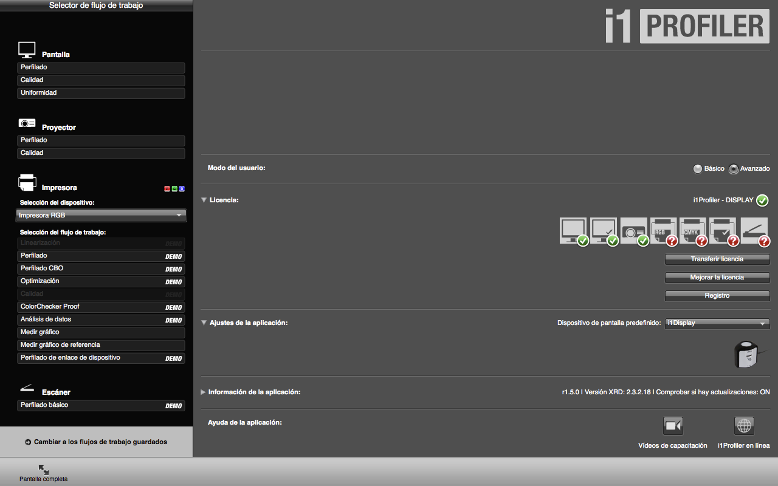Open Medir gráfico de referencia workflow
The height and width of the screenshot is (486, 778).
click(101, 345)
